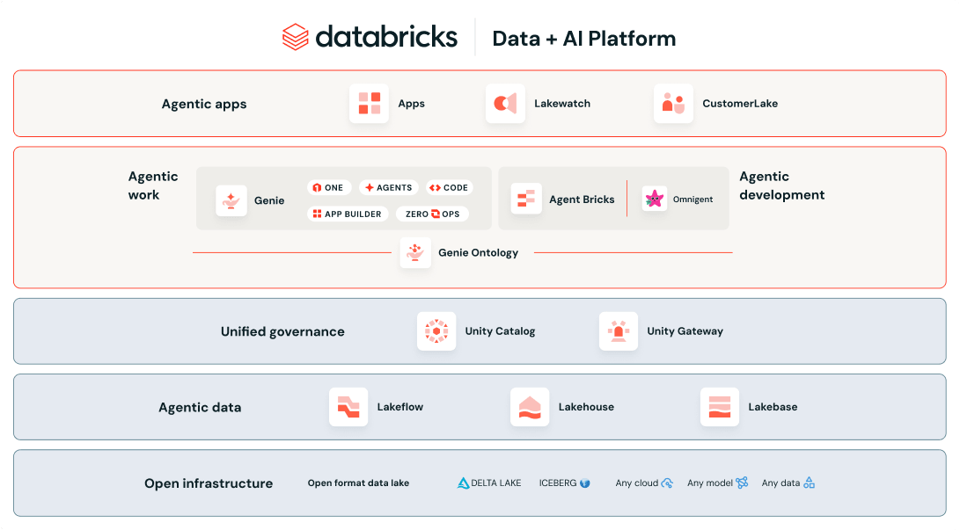This screenshot has height=530, width=960.
Task: Click the Any model network icon
Action: point(742,483)
